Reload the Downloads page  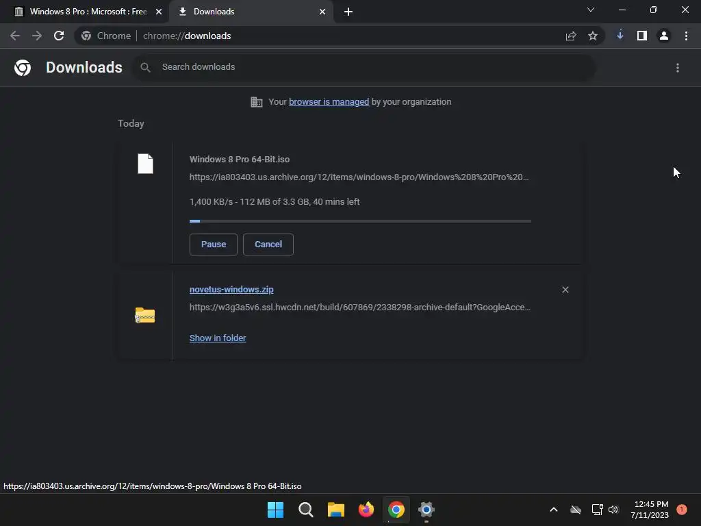pyautogui.click(x=59, y=36)
